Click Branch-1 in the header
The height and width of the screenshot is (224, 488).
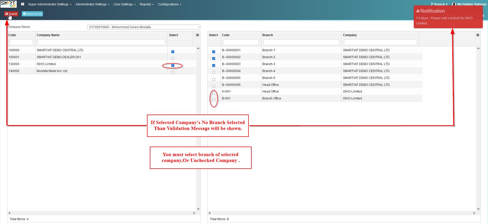(x=441, y=4)
